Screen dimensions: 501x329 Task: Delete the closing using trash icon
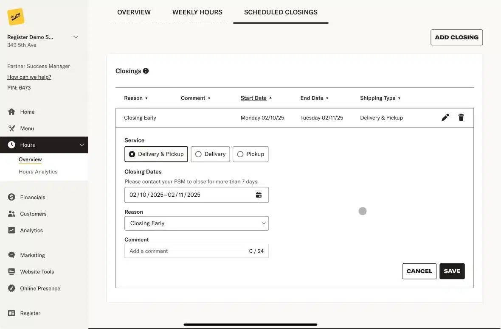point(461,117)
